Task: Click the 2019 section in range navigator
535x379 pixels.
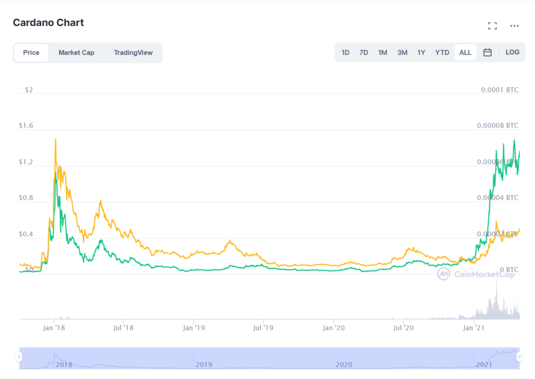Action: tap(263, 358)
